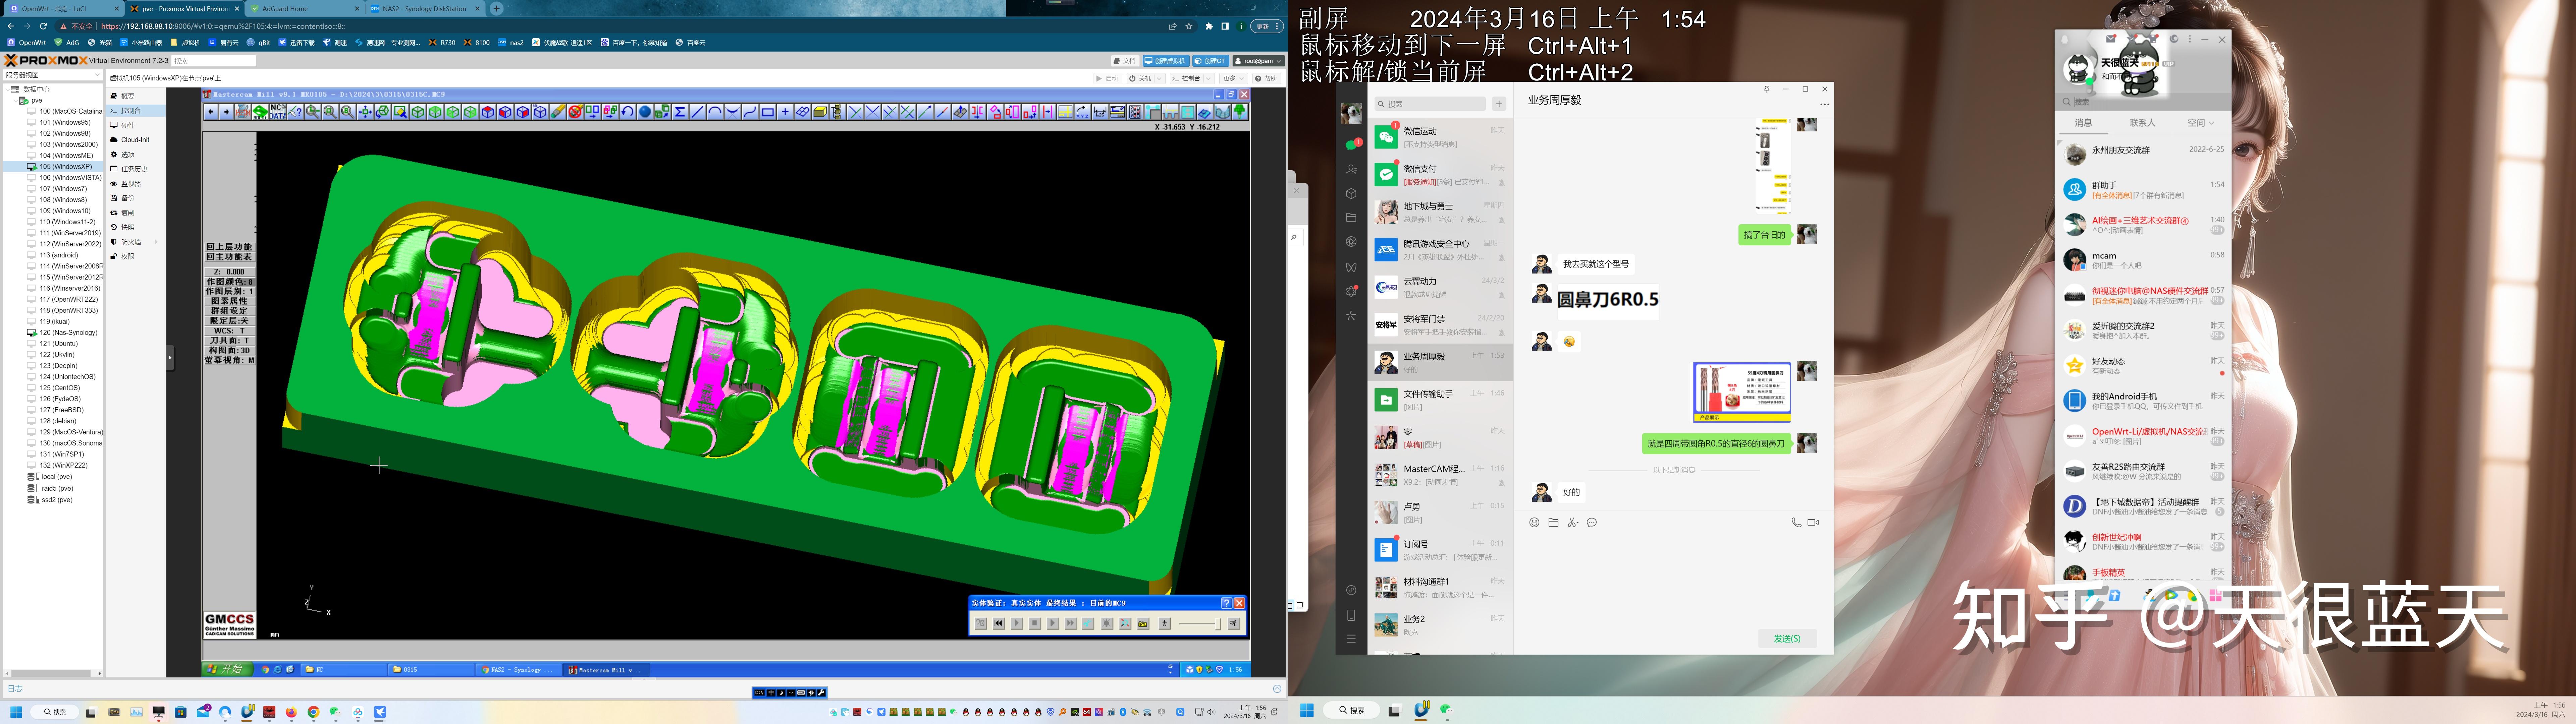This screenshot has height=724, width=2576.
Task: Open the product image thumbnail in WeChat chat
Action: [1742, 392]
